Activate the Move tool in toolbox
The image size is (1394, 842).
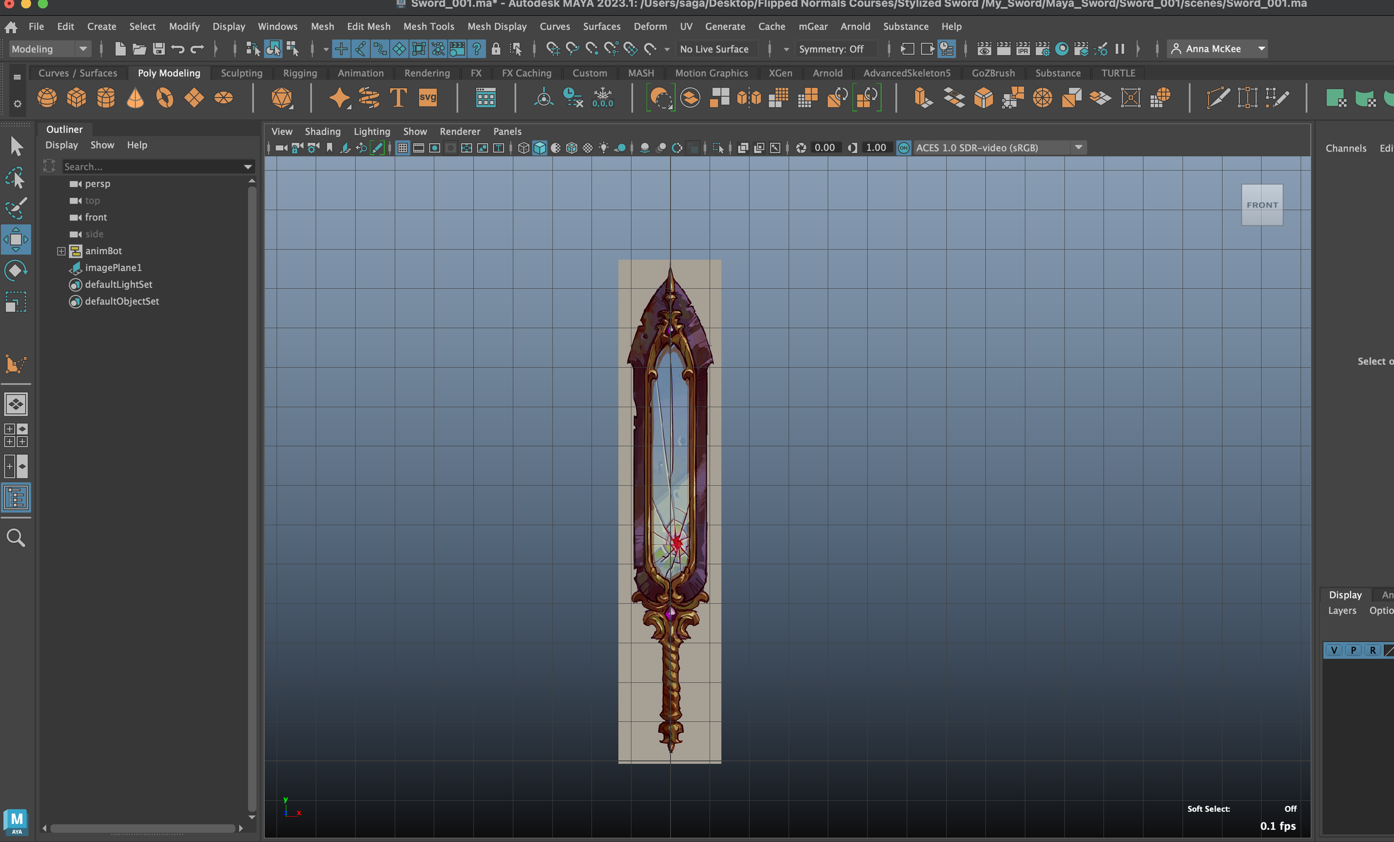16,239
